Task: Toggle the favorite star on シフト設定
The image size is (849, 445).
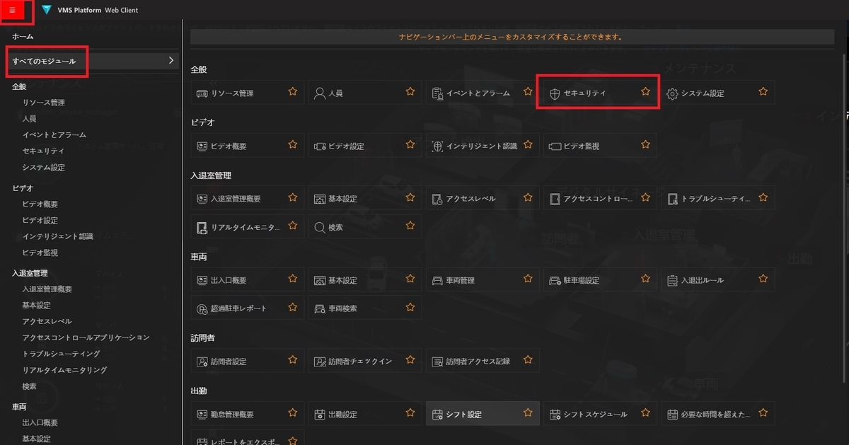Action: coord(527,412)
